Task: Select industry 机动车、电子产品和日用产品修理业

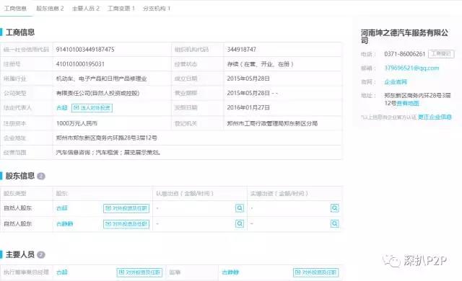Action: pyautogui.click(x=101, y=79)
